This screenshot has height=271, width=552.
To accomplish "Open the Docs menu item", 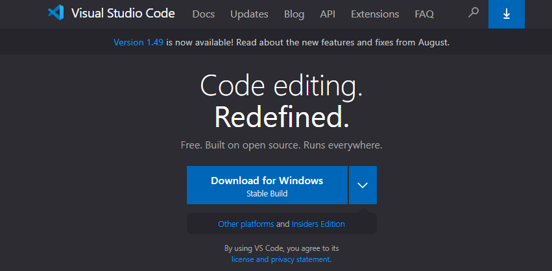I will tap(204, 14).
